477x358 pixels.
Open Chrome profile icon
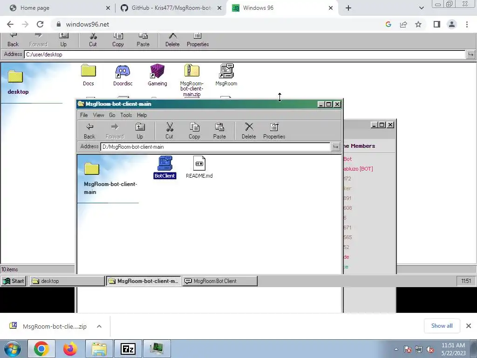[x=452, y=24]
